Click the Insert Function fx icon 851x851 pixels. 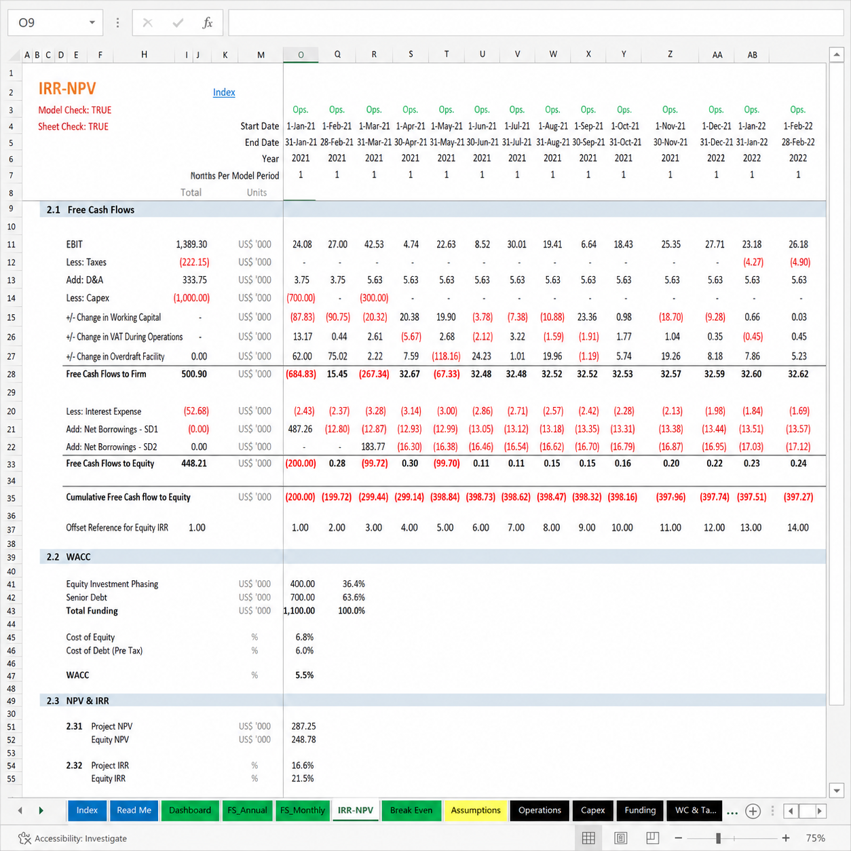[x=208, y=23]
